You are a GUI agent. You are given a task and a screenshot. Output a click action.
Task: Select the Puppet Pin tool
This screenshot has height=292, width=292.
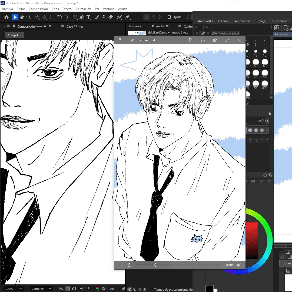pos(128,17)
